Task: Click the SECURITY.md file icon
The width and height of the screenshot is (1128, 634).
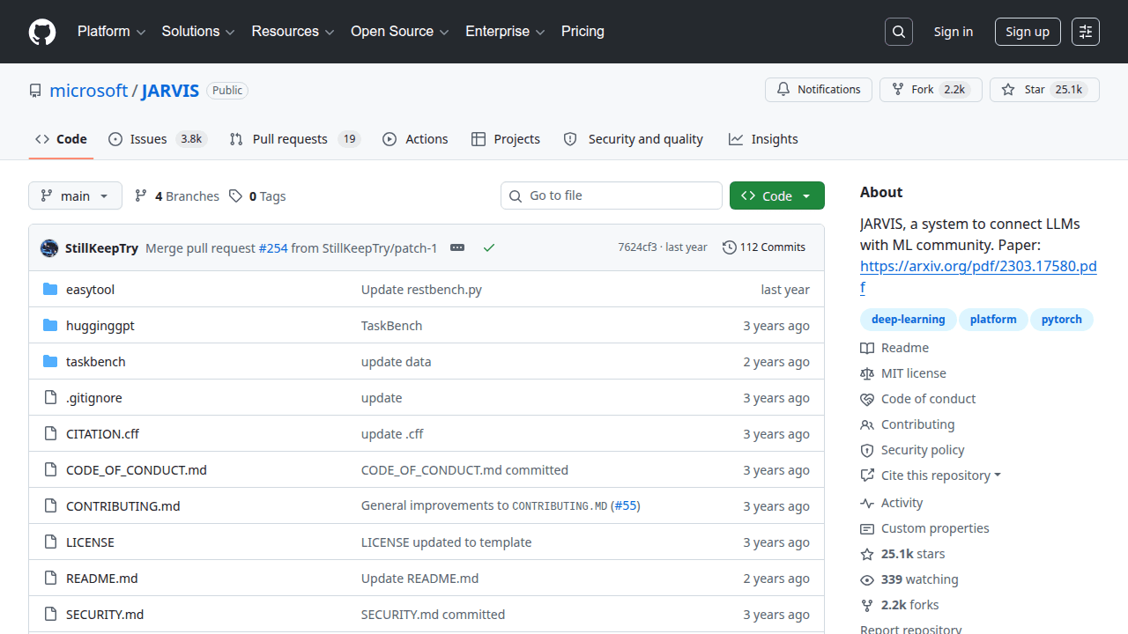Action: point(50,615)
